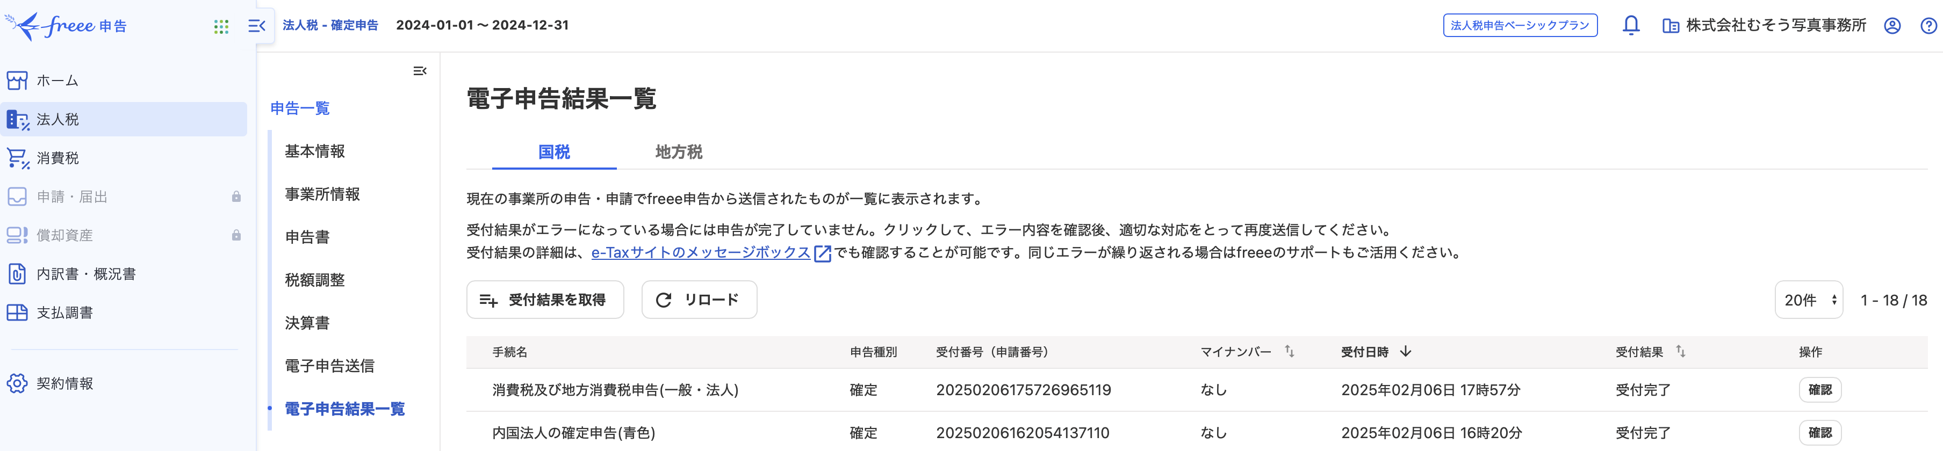Collapse the 申告一覧 sub-menu panel
The width and height of the screenshot is (1943, 451).
(x=420, y=71)
